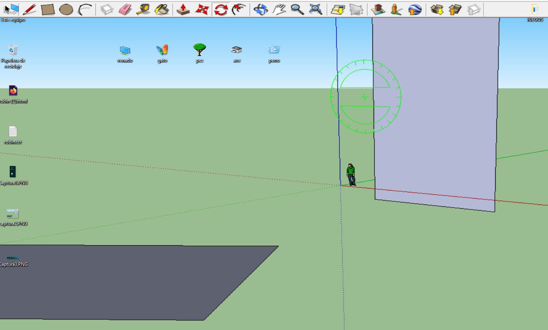Select the Pan hand tool
This screenshot has height=330, width=548.
(279, 9)
